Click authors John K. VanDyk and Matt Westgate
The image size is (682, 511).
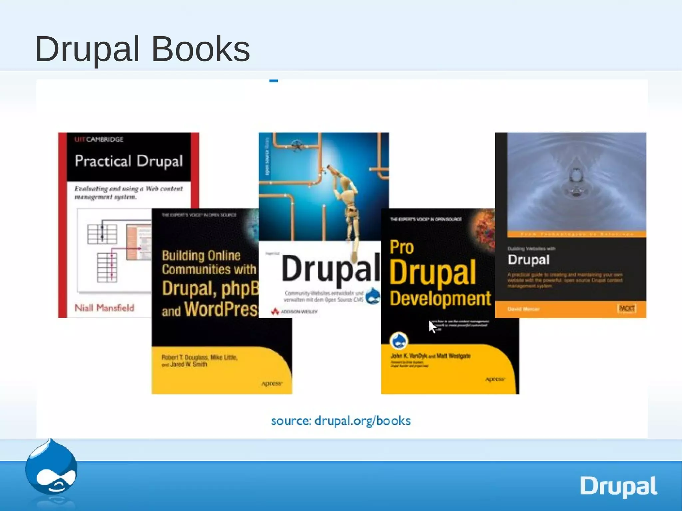tap(430, 356)
